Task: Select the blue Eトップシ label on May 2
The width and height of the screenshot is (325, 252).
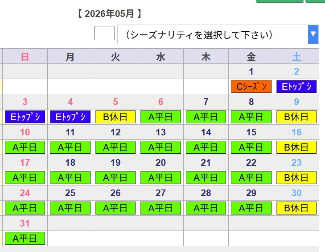Action: tap(296, 86)
